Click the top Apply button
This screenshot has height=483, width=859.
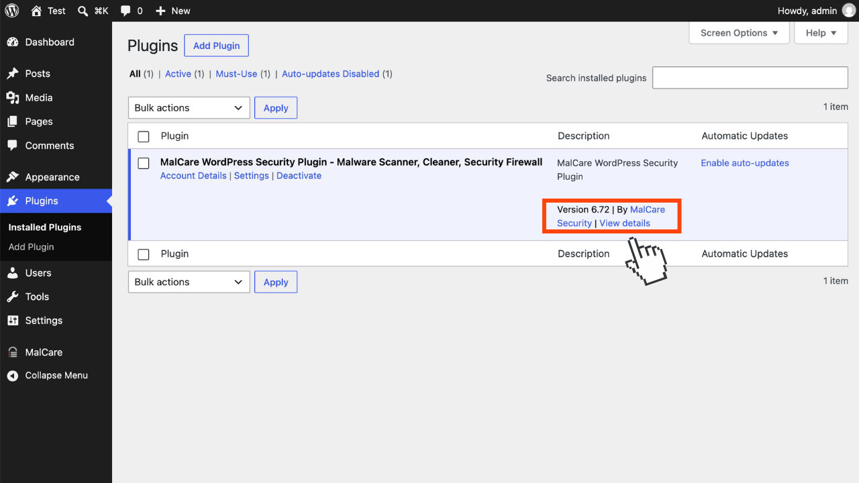[x=276, y=108]
